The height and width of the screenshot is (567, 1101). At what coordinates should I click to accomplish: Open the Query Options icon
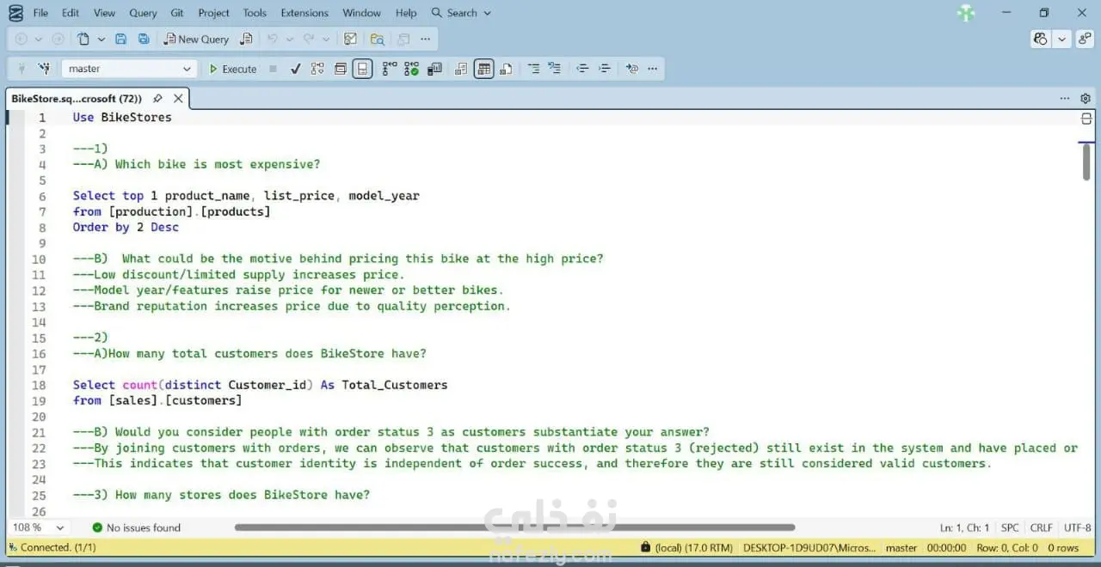[341, 69]
